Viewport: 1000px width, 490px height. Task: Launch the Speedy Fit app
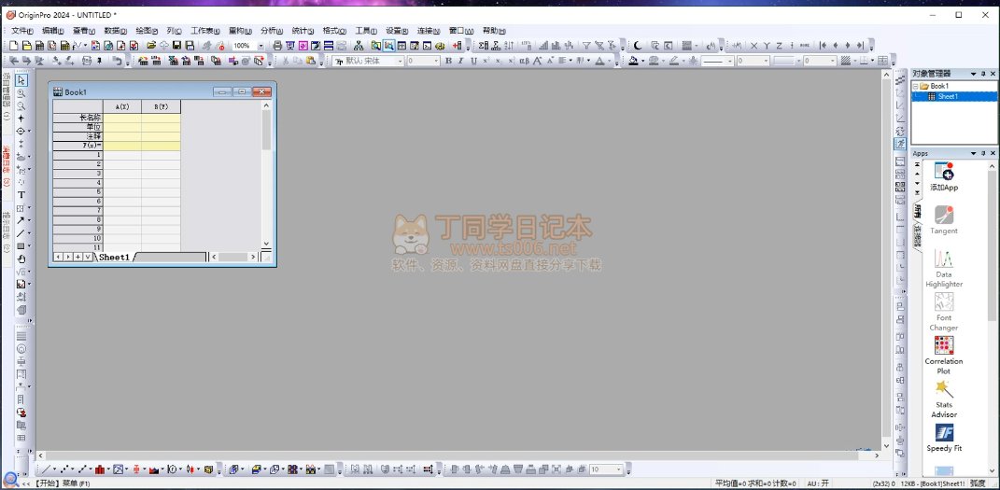(943, 434)
